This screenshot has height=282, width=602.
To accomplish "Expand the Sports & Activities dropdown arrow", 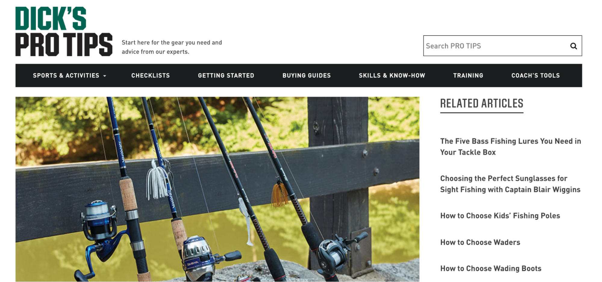I will (x=104, y=76).
